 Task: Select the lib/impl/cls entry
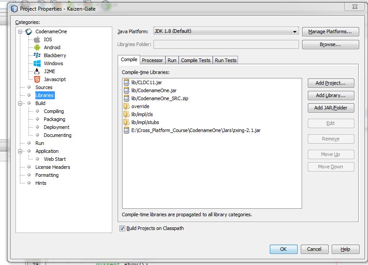click(142, 114)
